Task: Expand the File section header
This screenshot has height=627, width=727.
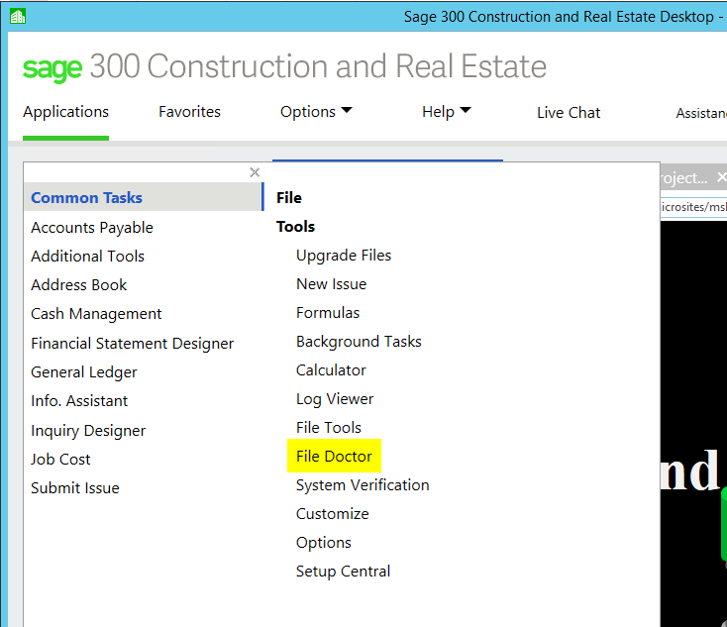Action: click(289, 197)
